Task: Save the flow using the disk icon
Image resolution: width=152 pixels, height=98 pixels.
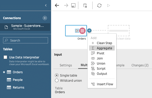Action: pyautogui.click(x=73, y=5)
